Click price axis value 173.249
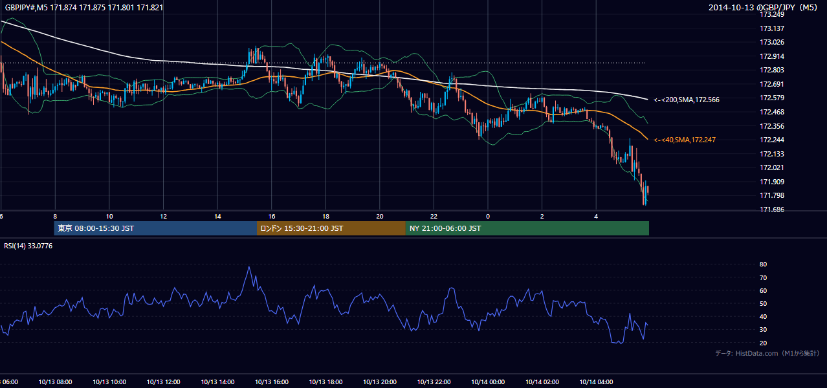This screenshot has width=827, height=388. [x=771, y=14]
